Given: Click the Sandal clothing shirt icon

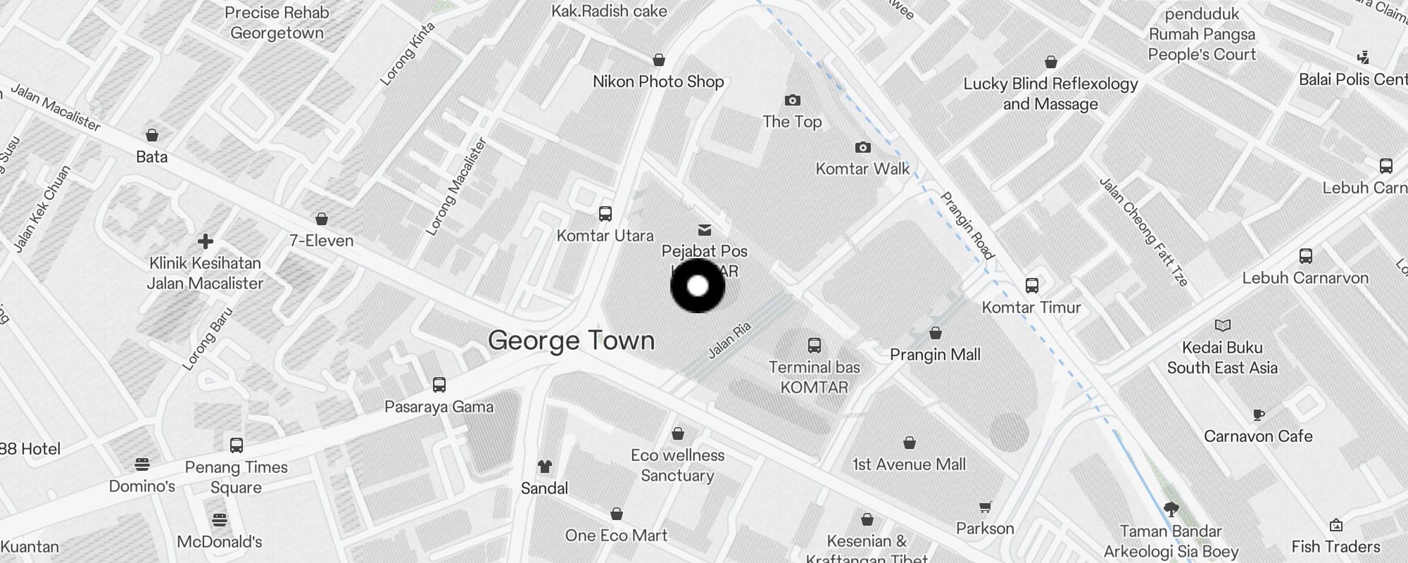Looking at the screenshot, I should pos(545,467).
